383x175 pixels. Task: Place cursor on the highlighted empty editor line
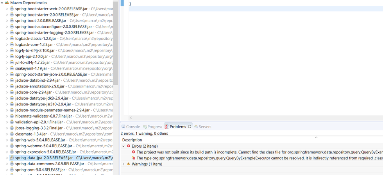point(256,9)
